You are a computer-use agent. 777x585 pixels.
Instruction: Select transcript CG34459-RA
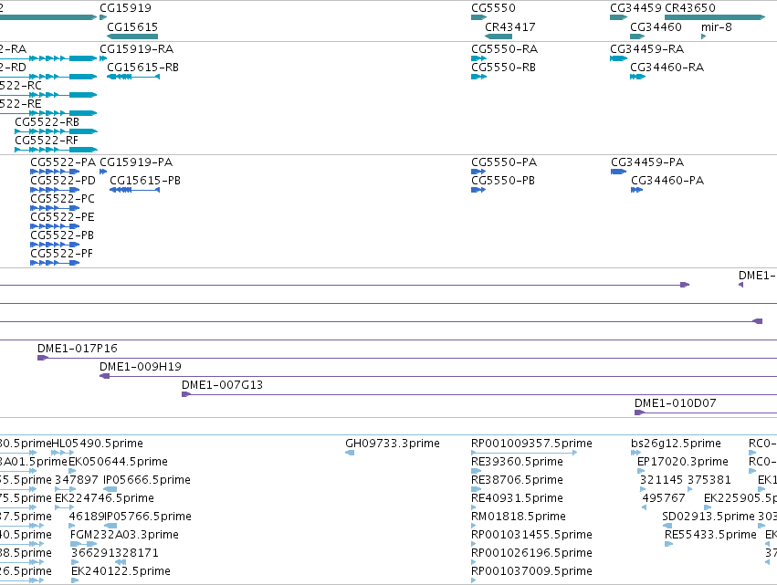646,49
